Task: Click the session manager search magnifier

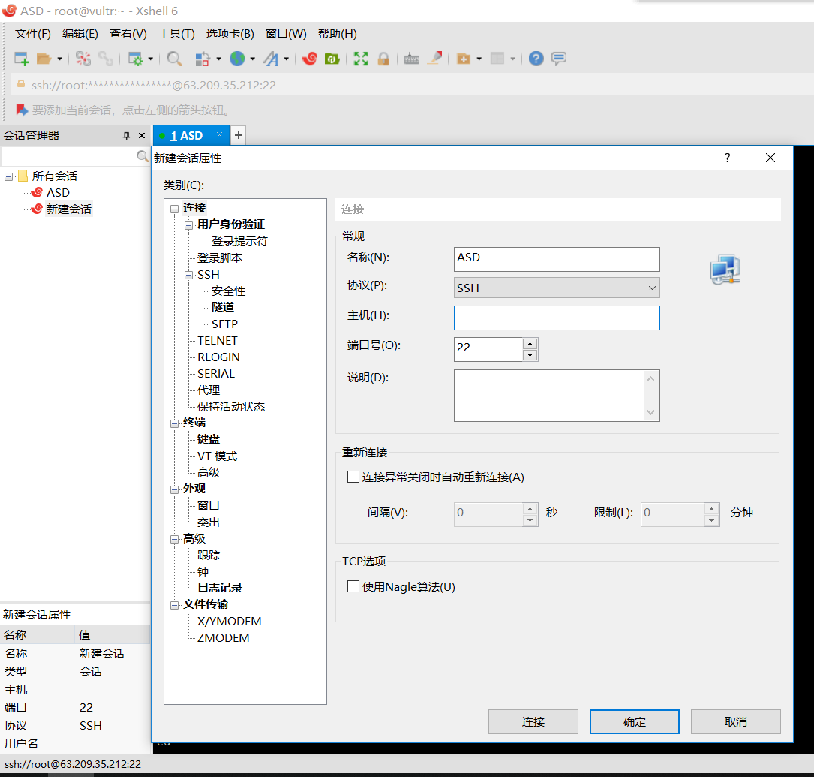Action: 143,156
